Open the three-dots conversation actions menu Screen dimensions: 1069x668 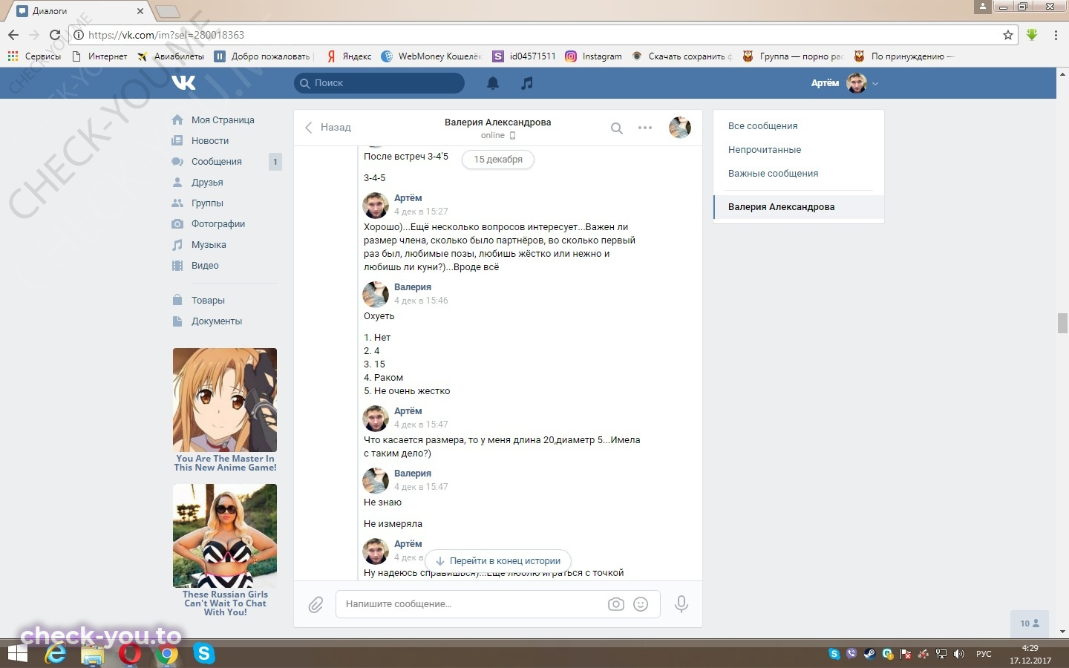[x=645, y=128]
